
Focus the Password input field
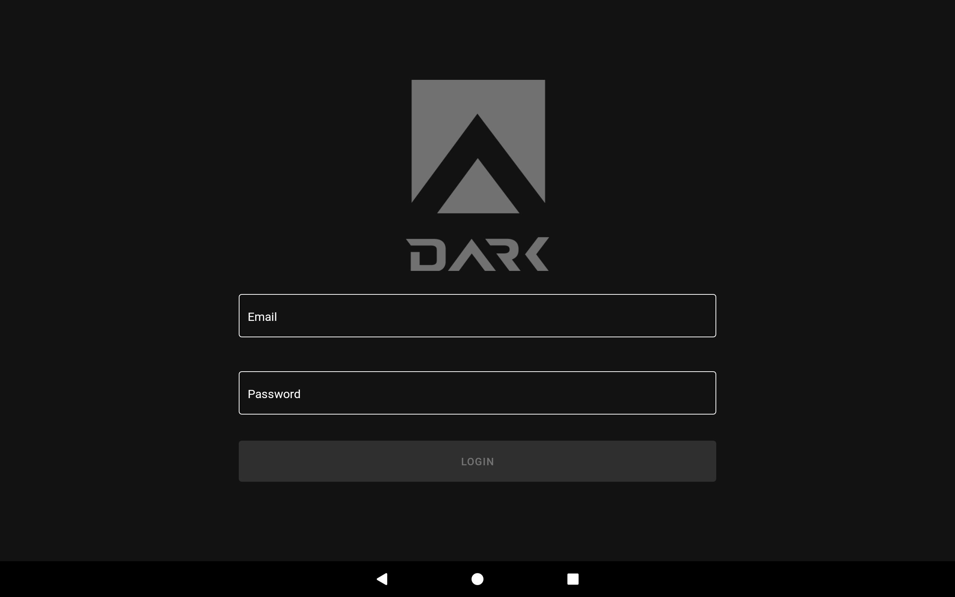(477, 393)
